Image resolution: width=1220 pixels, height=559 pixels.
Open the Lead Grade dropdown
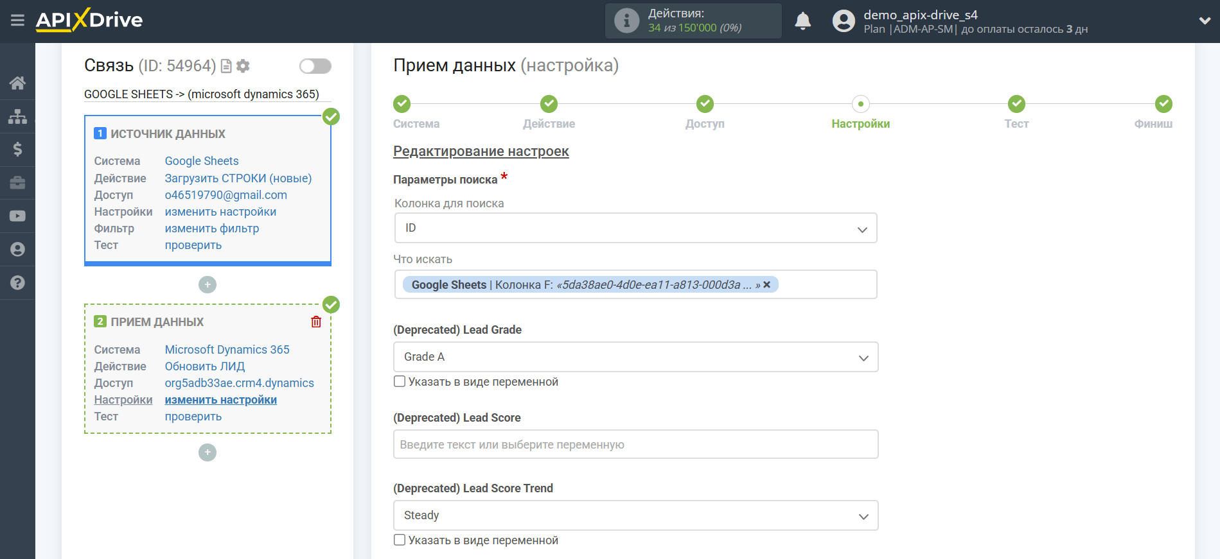click(x=635, y=357)
